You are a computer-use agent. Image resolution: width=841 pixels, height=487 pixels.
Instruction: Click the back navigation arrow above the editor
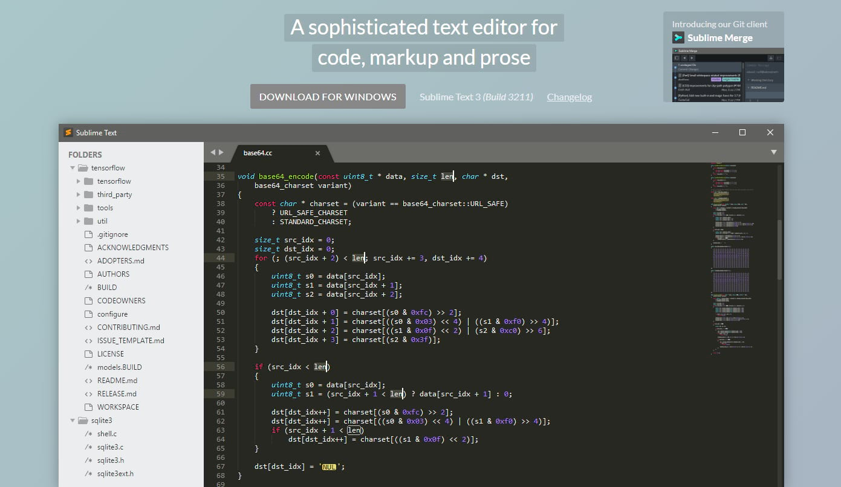point(213,153)
